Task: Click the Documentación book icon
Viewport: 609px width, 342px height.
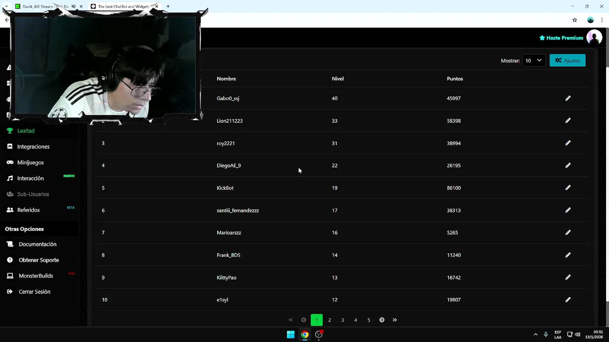Action: (x=10, y=244)
